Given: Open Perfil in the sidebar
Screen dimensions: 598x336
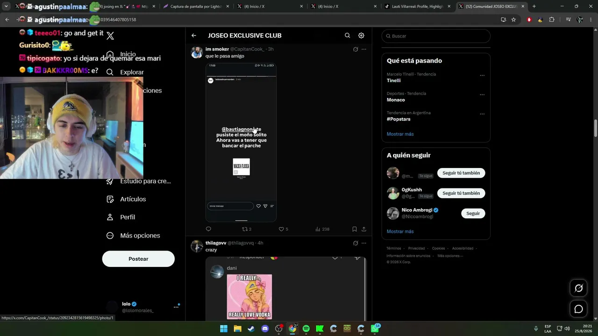Looking at the screenshot, I should click(x=121, y=217).
